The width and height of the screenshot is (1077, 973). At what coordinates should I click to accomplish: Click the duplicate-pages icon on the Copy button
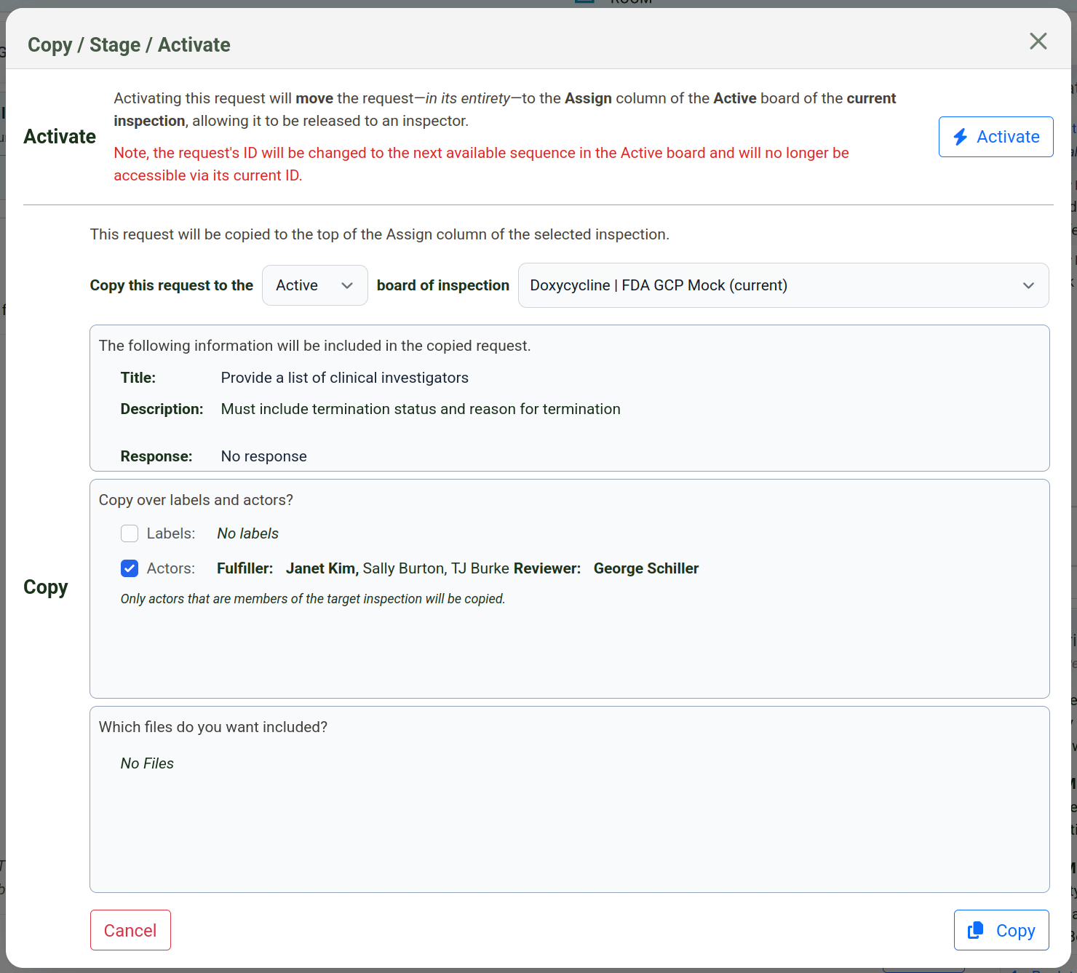[x=975, y=930]
